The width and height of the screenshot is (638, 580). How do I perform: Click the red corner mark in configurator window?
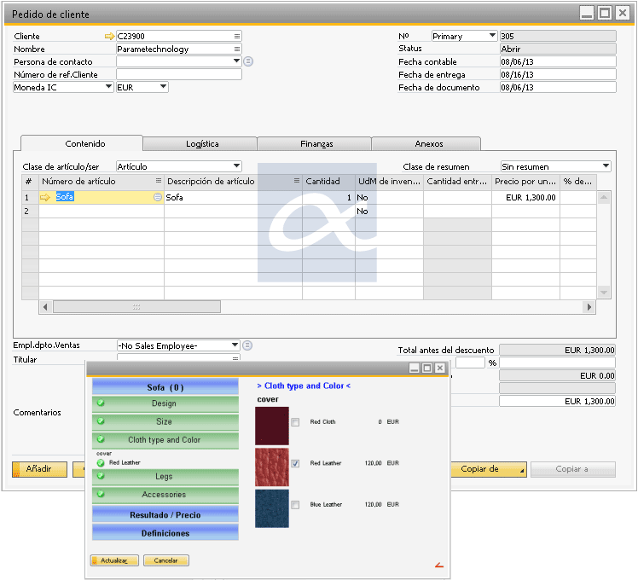pos(439,565)
